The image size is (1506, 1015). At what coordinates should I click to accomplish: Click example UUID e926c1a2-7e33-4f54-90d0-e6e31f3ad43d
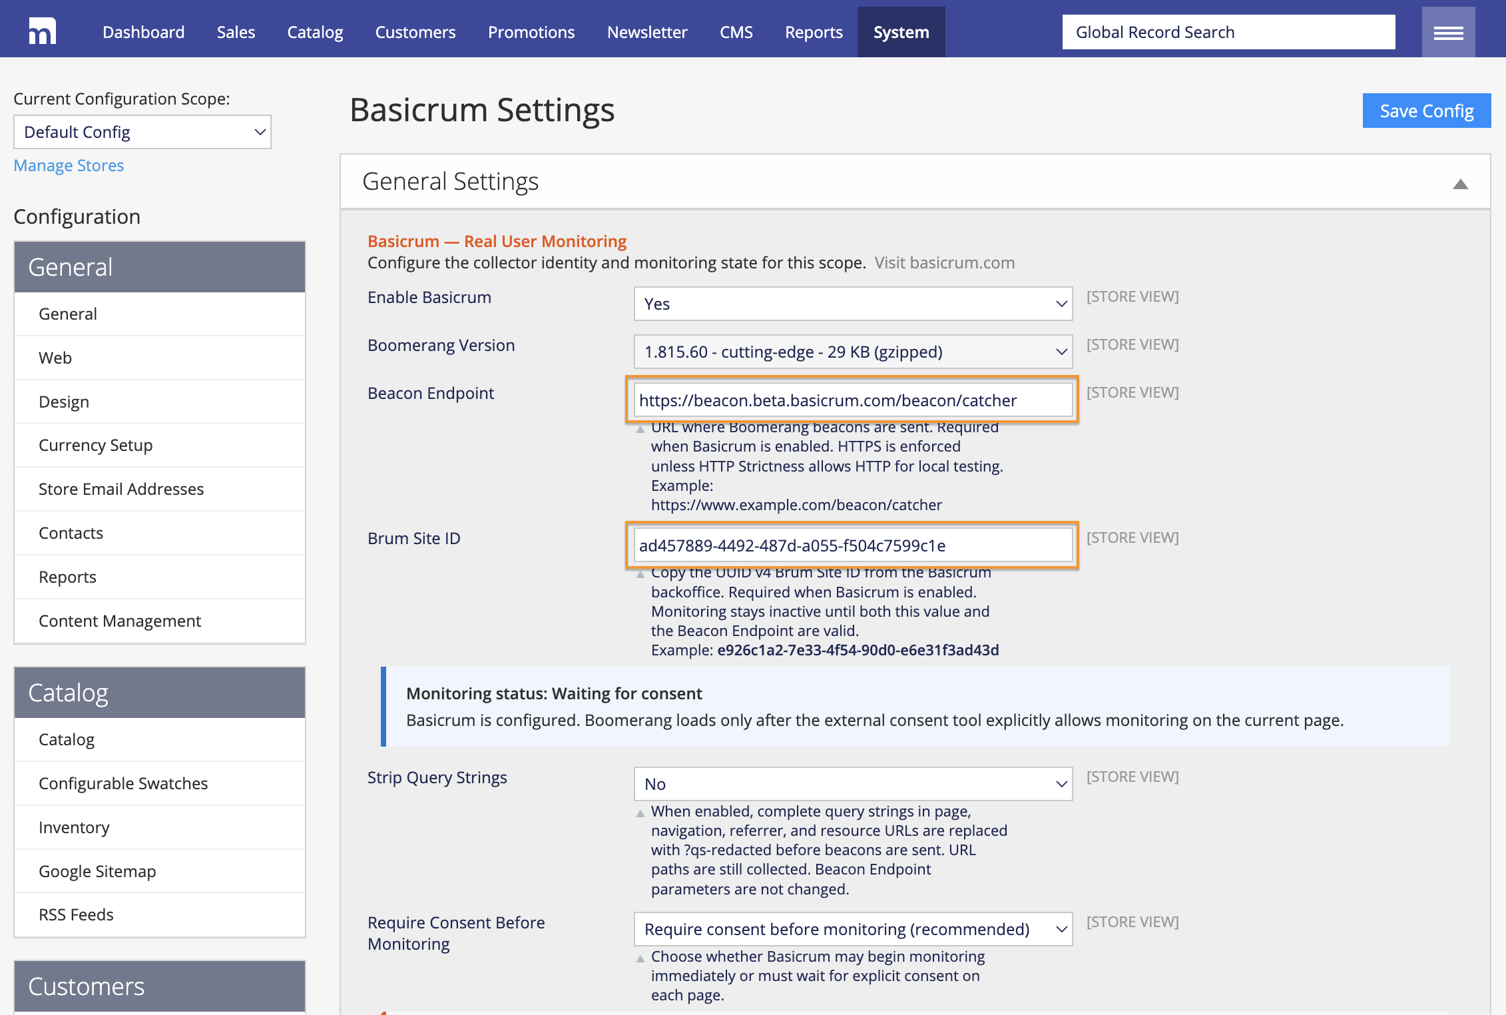tap(858, 650)
